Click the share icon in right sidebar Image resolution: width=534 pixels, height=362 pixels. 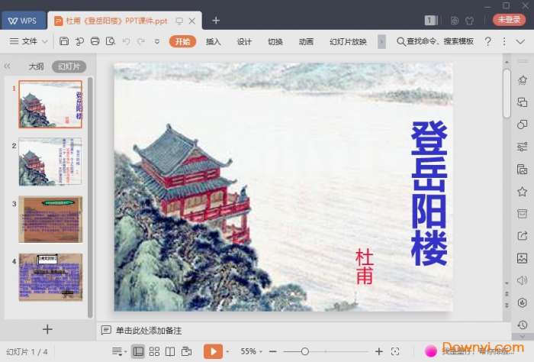click(522, 235)
